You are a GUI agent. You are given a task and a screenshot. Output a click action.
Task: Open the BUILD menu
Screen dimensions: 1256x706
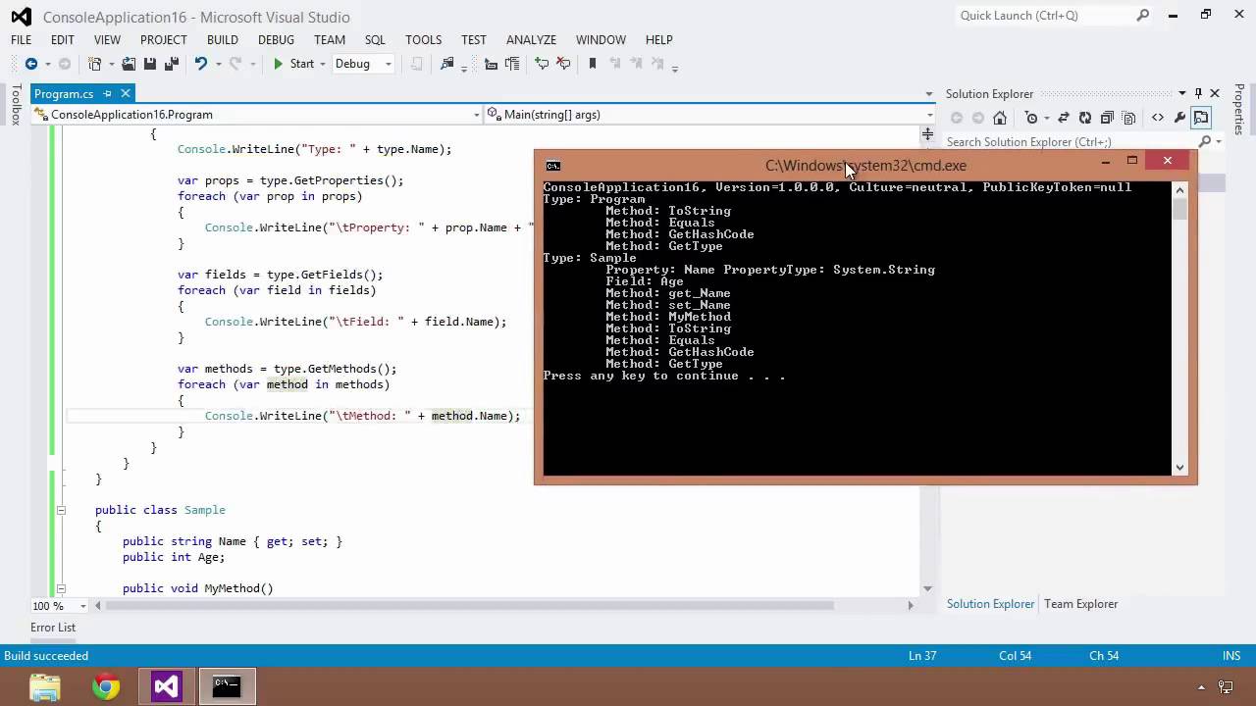pyautogui.click(x=223, y=40)
